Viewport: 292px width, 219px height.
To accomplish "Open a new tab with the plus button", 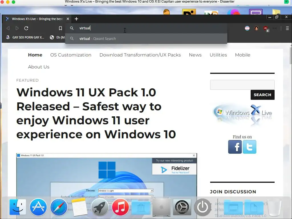I will pyautogui.click(x=76, y=19).
